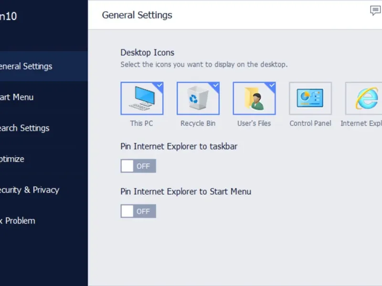Select the Control Panel desktop icon
This screenshot has width=382, height=286.
(x=310, y=98)
